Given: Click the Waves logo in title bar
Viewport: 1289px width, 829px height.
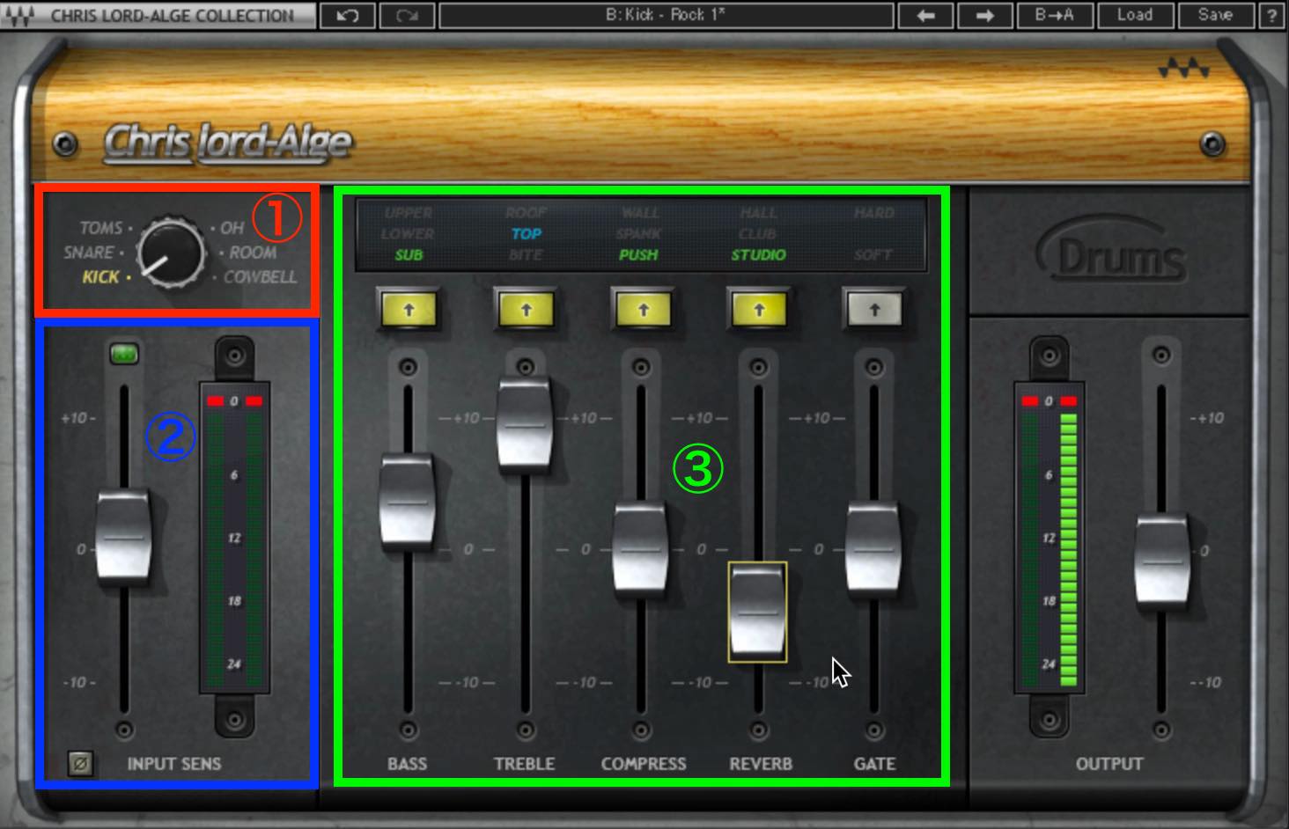Looking at the screenshot, I should (x=19, y=16).
